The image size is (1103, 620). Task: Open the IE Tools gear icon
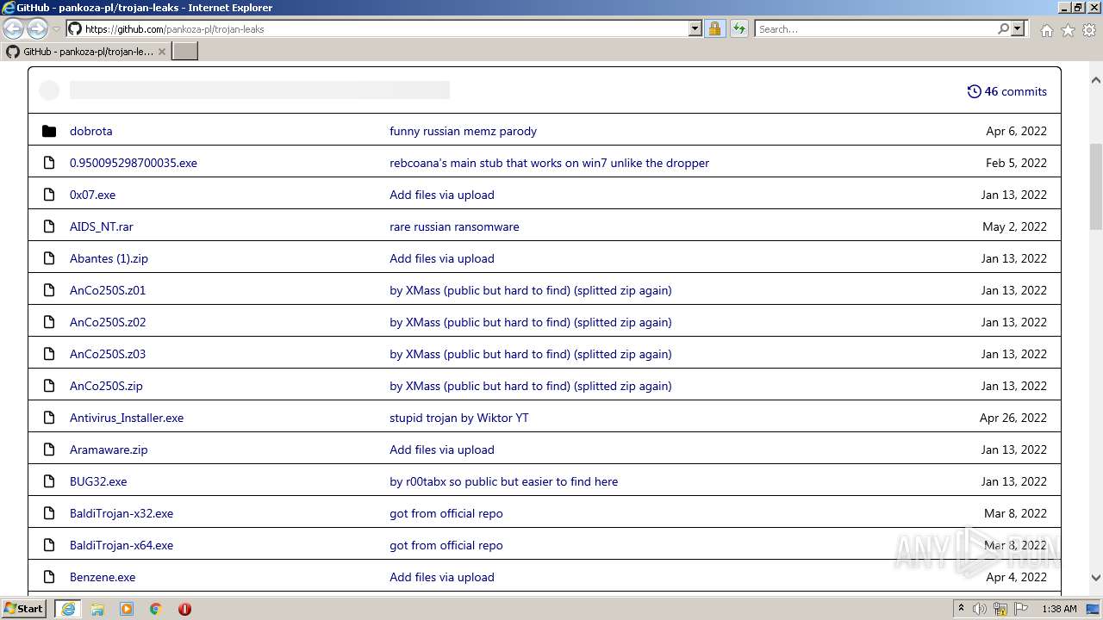coord(1089,30)
